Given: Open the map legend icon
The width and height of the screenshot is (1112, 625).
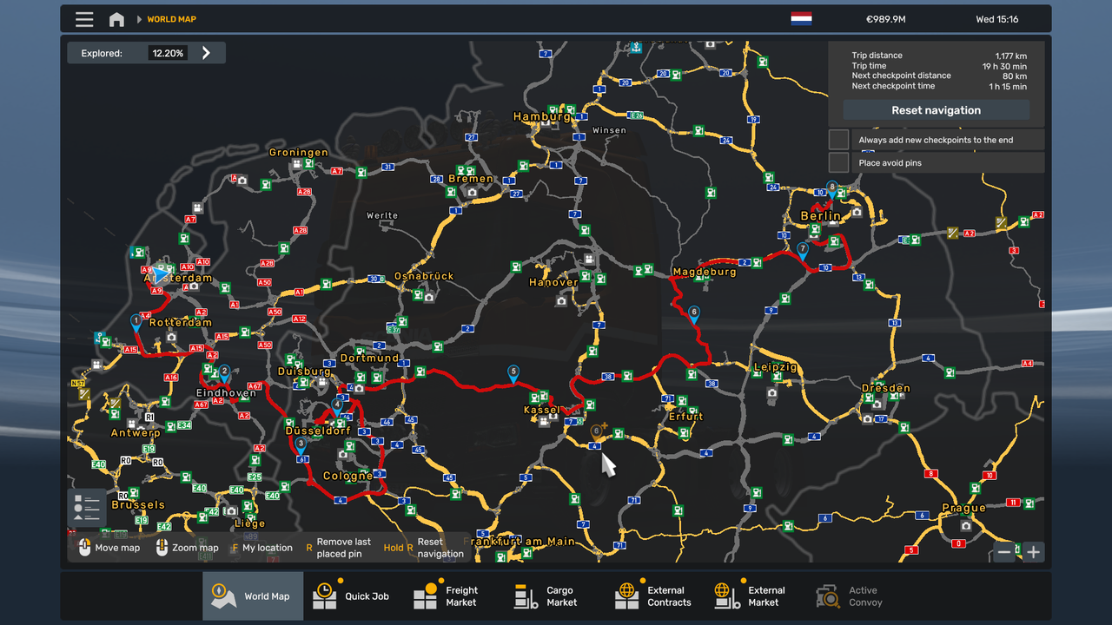Looking at the screenshot, I should coord(87,508).
